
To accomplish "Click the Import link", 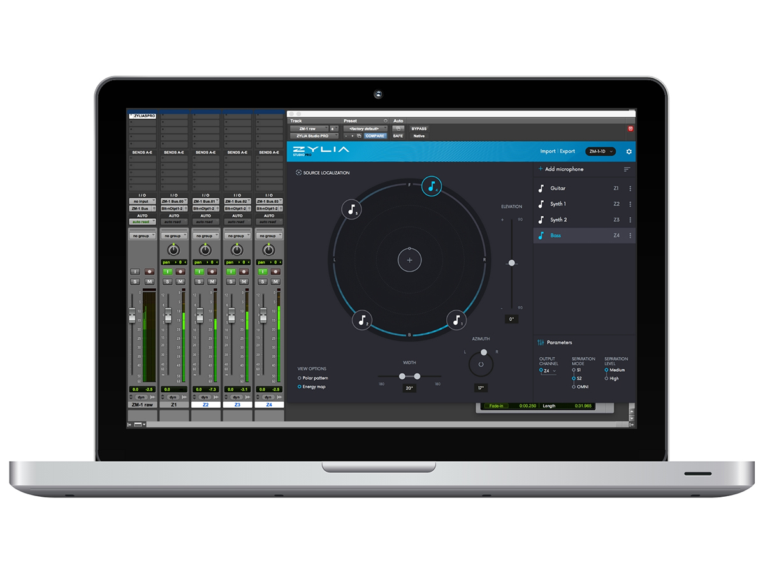I will coord(548,151).
